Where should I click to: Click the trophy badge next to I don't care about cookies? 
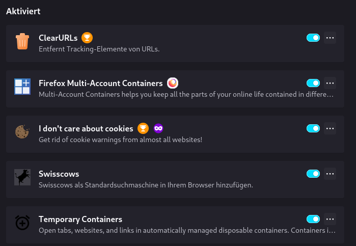143,128
